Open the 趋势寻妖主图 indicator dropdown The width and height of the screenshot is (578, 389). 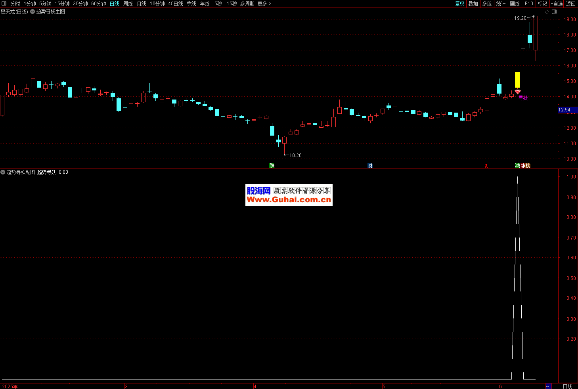click(x=33, y=12)
